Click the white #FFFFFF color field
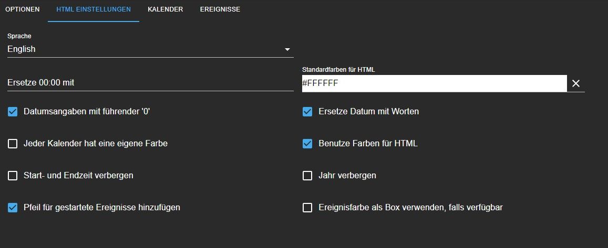 pos(434,83)
